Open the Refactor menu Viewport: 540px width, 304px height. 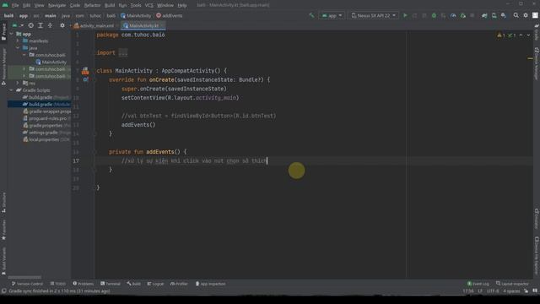[92, 5]
